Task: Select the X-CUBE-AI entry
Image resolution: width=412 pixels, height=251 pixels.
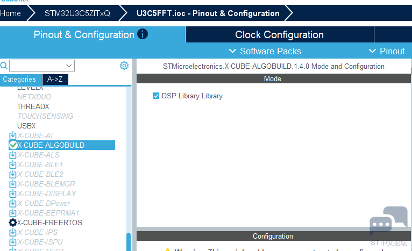Action: click(x=35, y=136)
